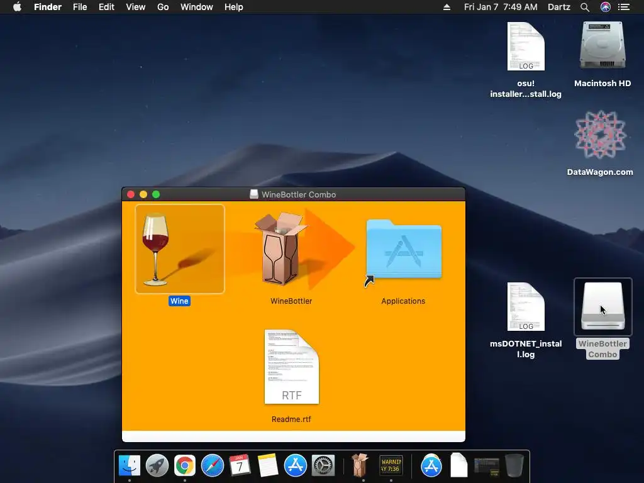This screenshot has height=483, width=644.
Task: Select the Macintosh HD drive icon
Action: (602, 45)
